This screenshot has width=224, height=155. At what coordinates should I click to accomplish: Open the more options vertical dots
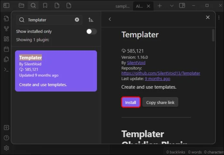coord(219,17)
